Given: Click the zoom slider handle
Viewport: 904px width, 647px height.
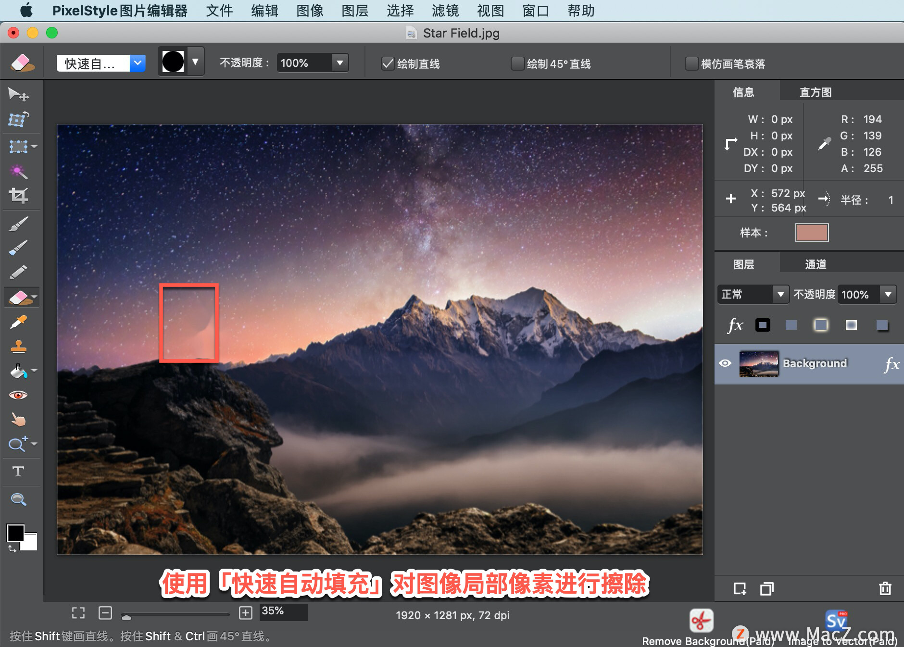Looking at the screenshot, I should tap(126, 616).
